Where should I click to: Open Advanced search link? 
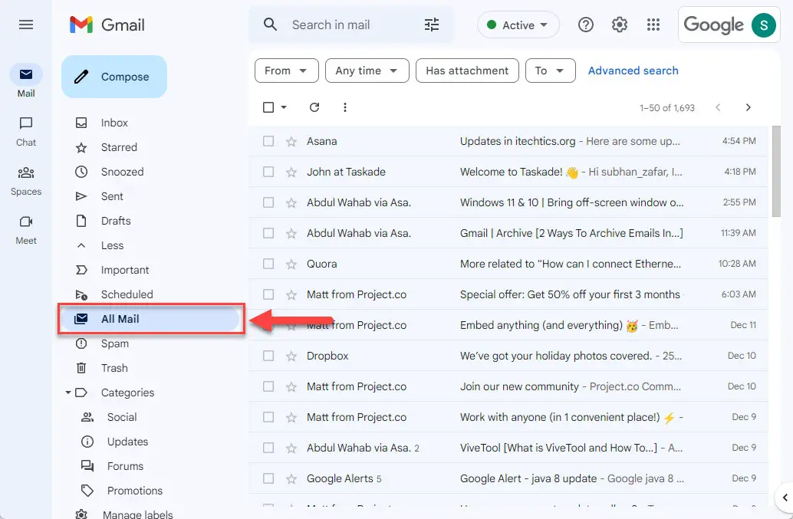click(633, 71)
